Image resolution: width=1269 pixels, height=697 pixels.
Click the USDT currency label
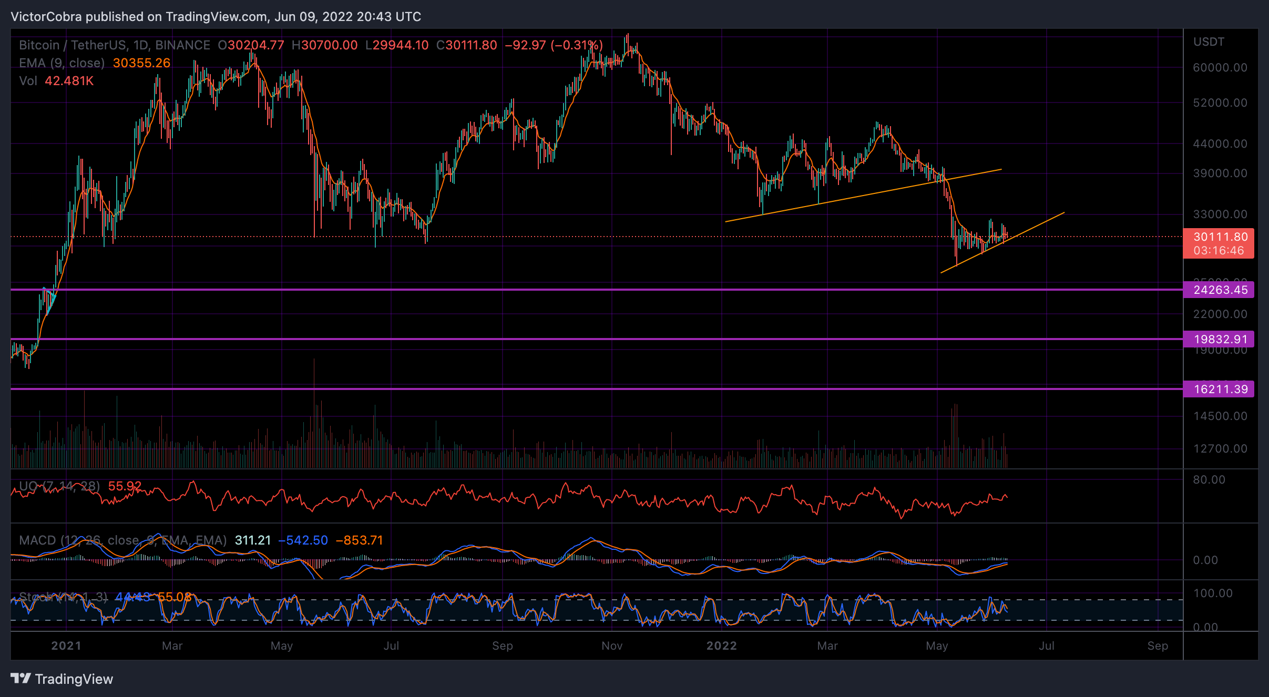coord(1209,42)
